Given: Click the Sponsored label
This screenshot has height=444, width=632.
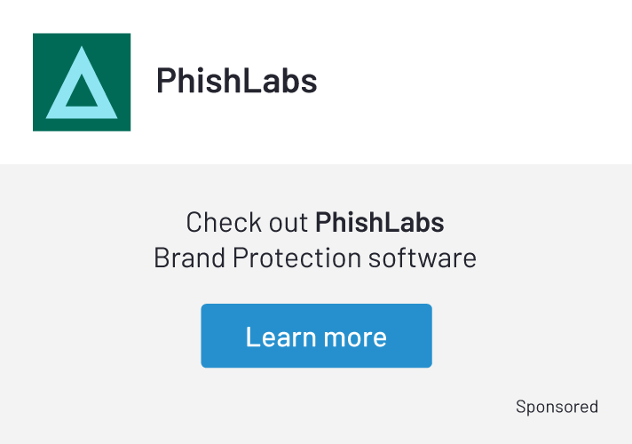Looking at the screenshot, I should click(557, 407).
